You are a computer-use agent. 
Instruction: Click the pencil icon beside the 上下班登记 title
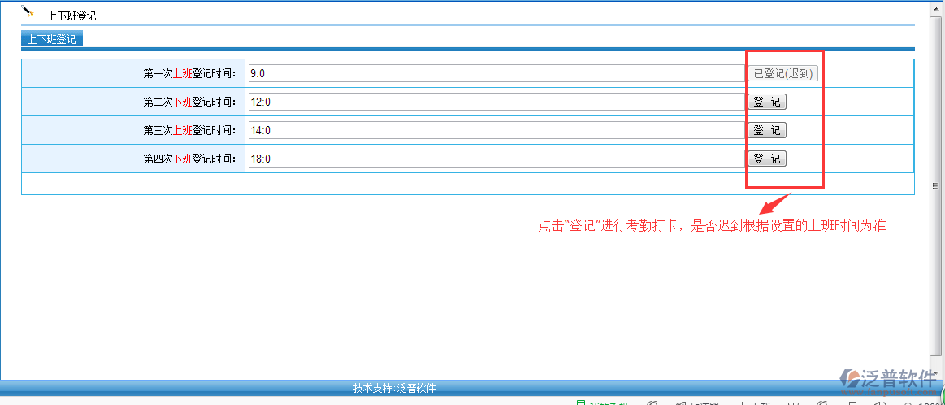27,11
